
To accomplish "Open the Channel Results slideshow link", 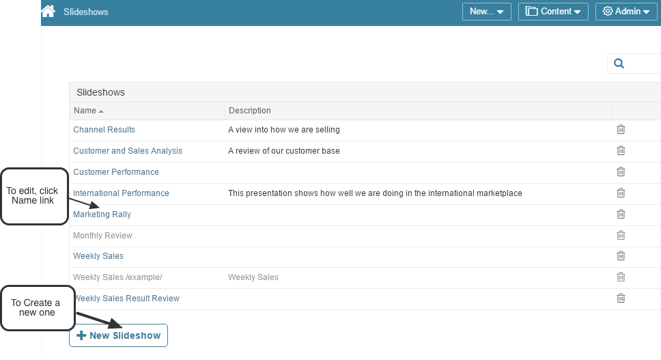I will [x=104, y=130].
